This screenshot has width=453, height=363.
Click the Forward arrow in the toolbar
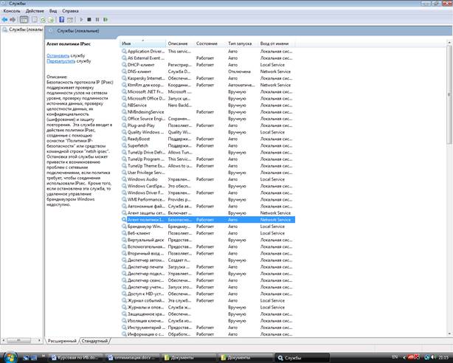click(14, 19)
